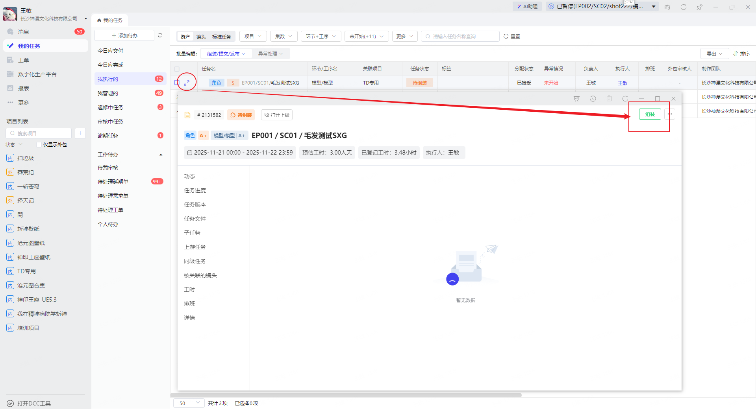Click the expand arrows icon on first task row

click(187, 83)
